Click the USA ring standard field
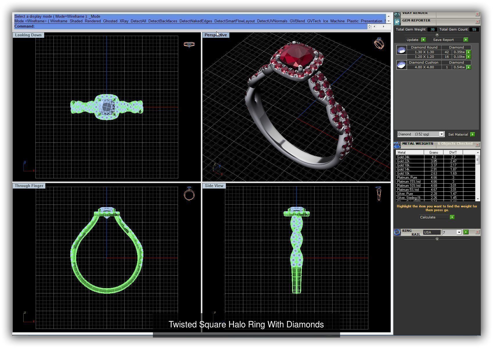Image resolution: width=493 pixels, height=348 pixels. coord(432,232)
